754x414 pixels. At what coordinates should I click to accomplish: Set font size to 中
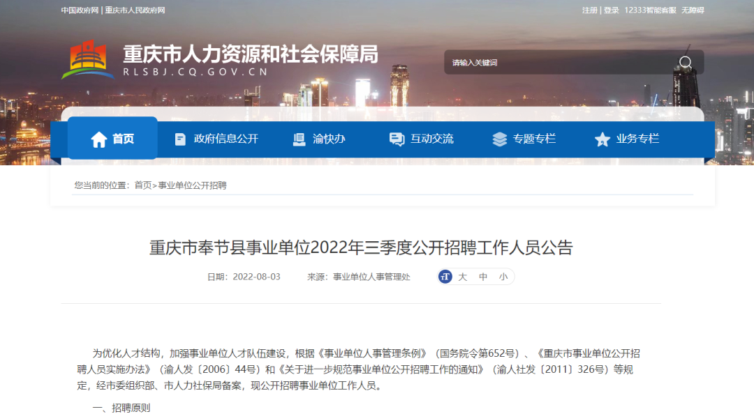483,277
